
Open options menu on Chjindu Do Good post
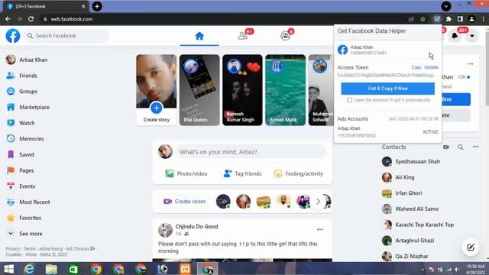(320, 229)
